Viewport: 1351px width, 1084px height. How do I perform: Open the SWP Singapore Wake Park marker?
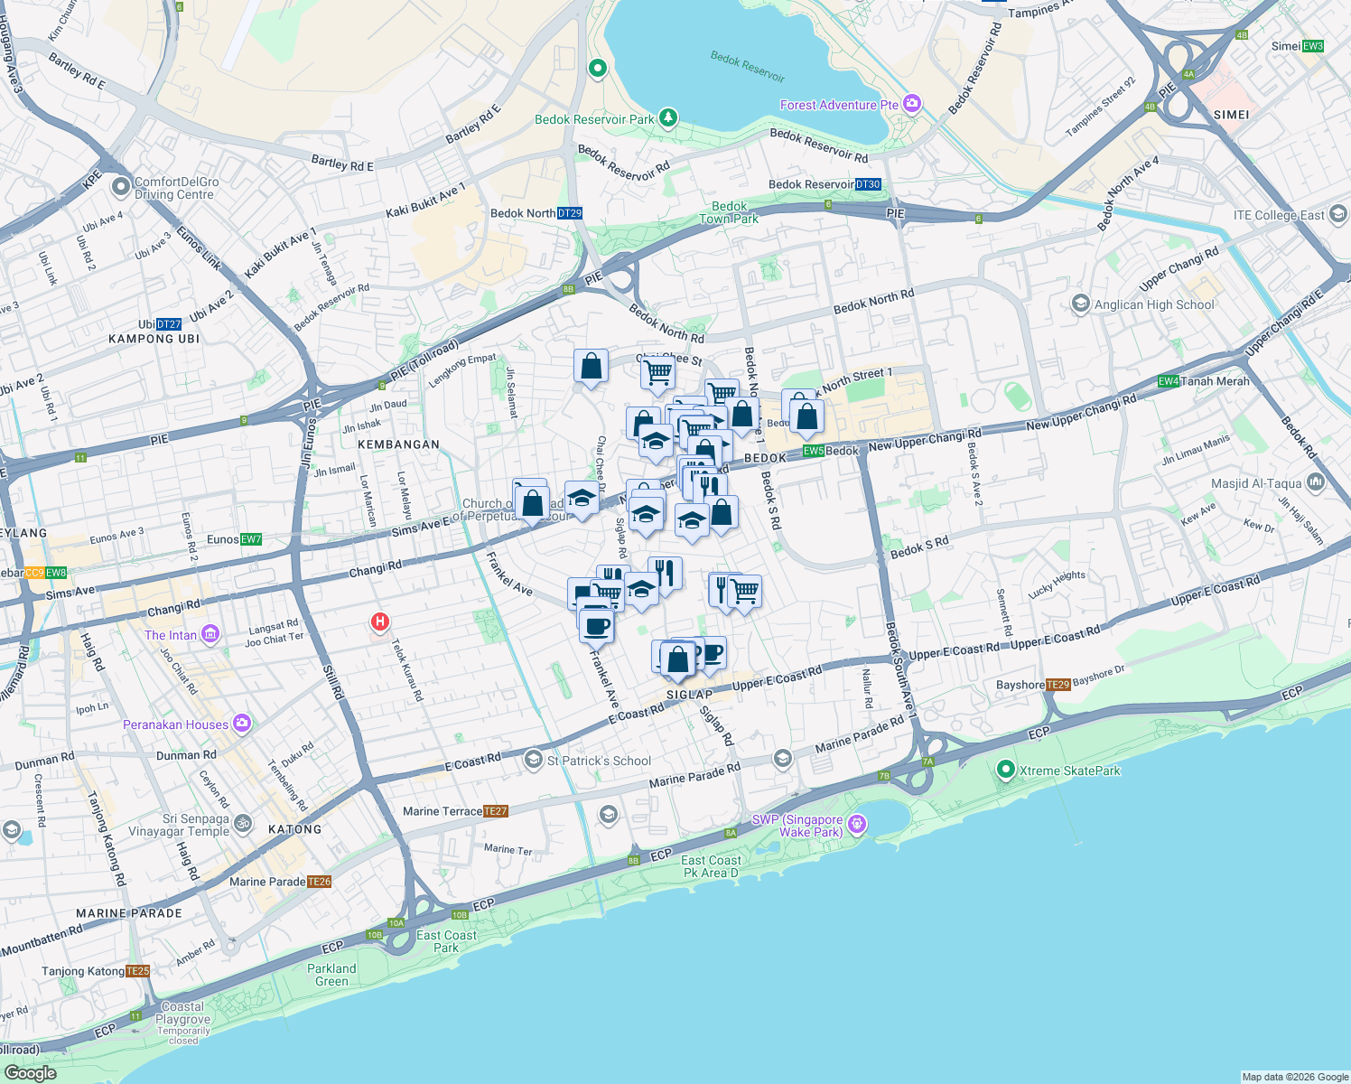pyautogui.click(x=856, y=824)
